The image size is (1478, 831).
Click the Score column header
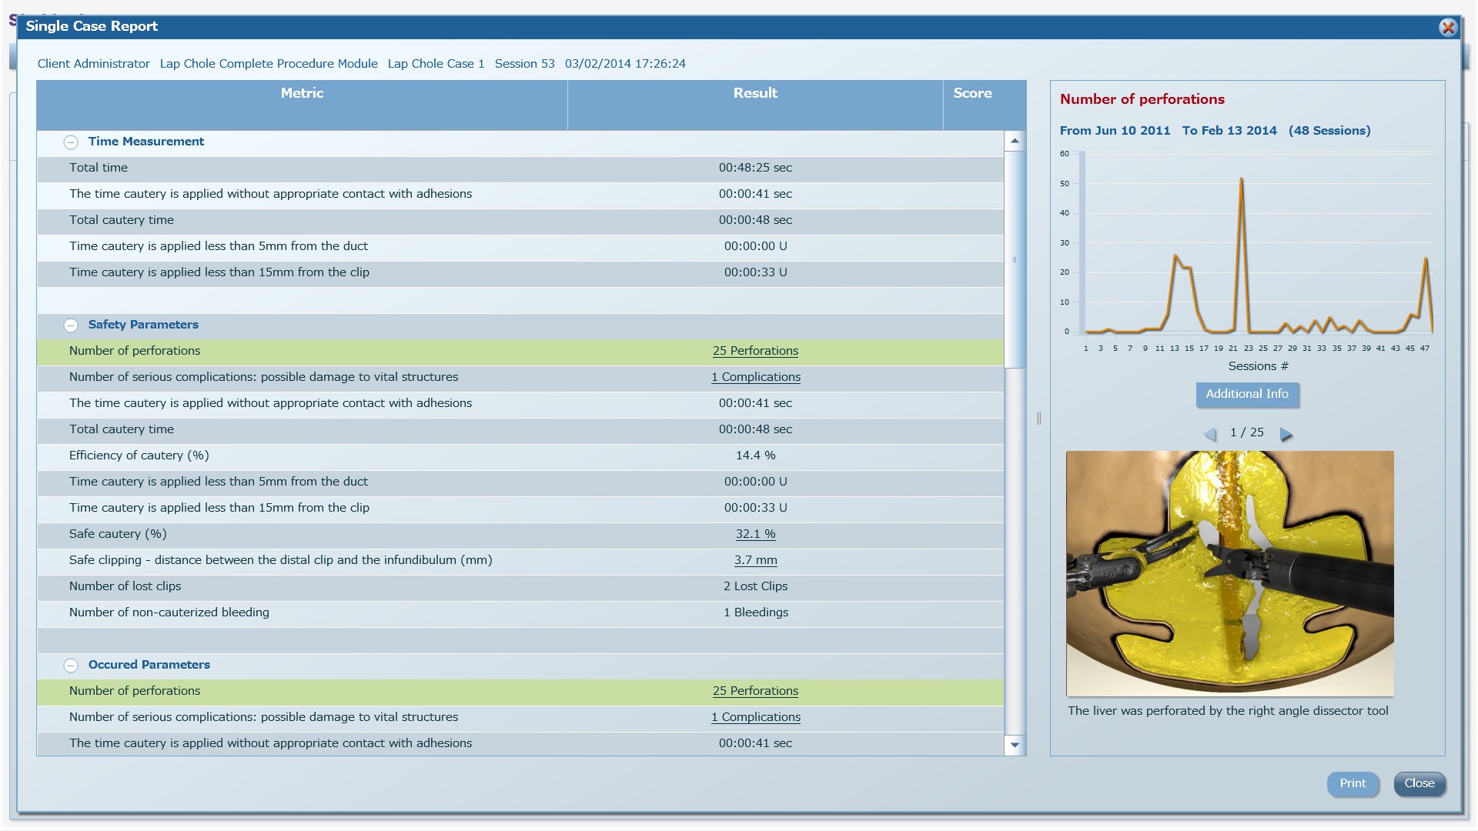coord(972,93)
